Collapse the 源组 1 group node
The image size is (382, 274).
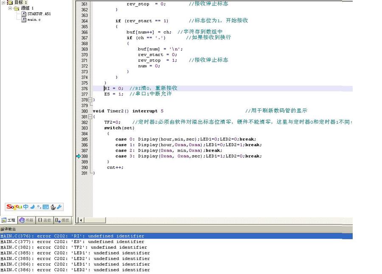tap(10, 8)
